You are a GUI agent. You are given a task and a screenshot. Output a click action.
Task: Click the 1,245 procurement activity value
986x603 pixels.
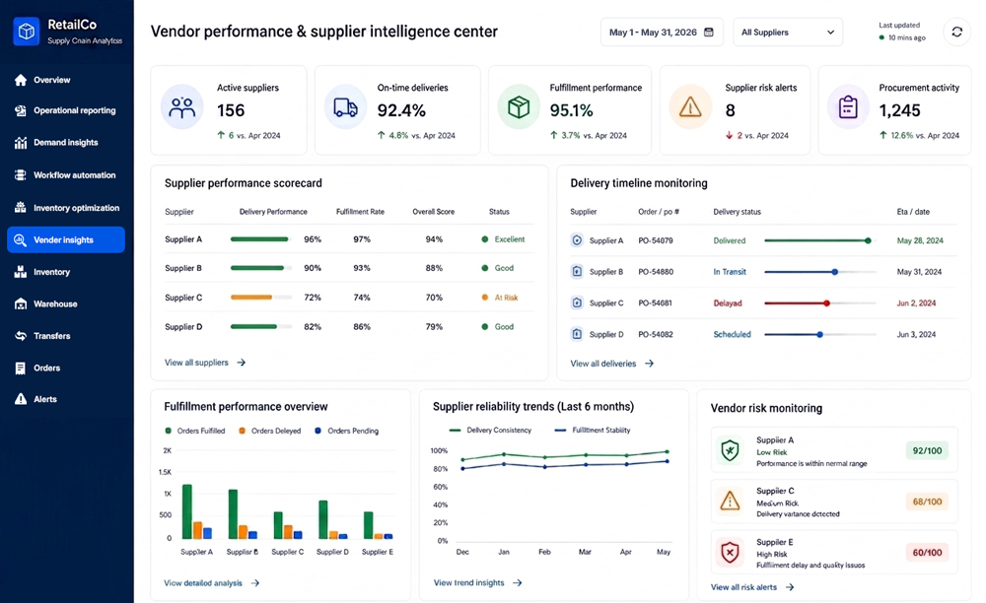point(899,110)
